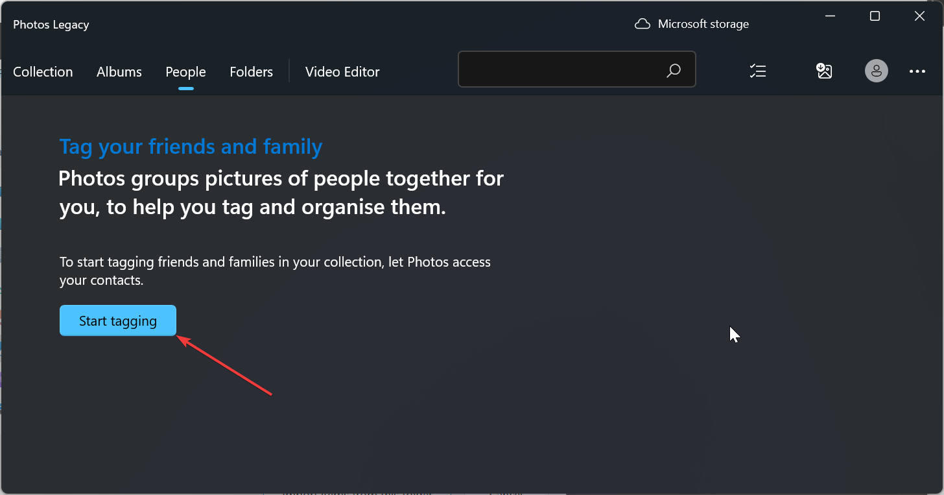The width and height of the screenshot is (944, 495).
Task: Click the cloud icon in title bar
Action: pos(642,25)
